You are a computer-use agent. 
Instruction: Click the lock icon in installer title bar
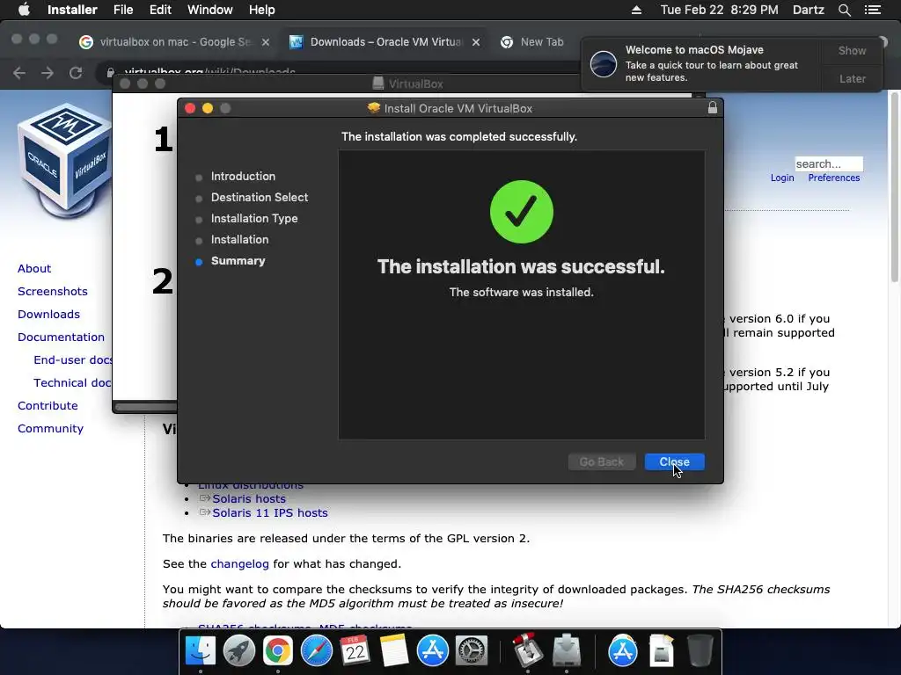[x=713, y=108]
